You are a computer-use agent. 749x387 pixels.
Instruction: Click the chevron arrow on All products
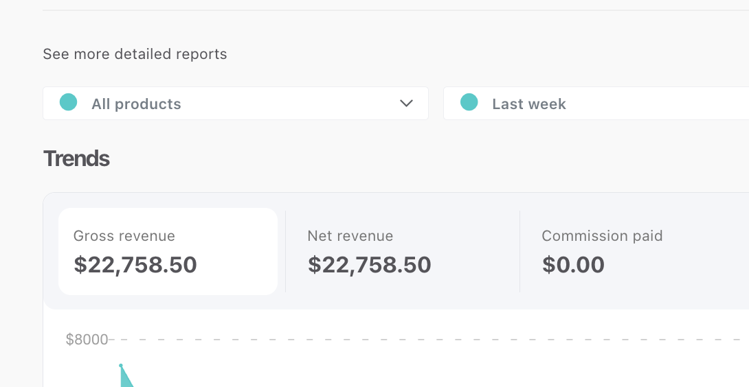pos(406,104)
